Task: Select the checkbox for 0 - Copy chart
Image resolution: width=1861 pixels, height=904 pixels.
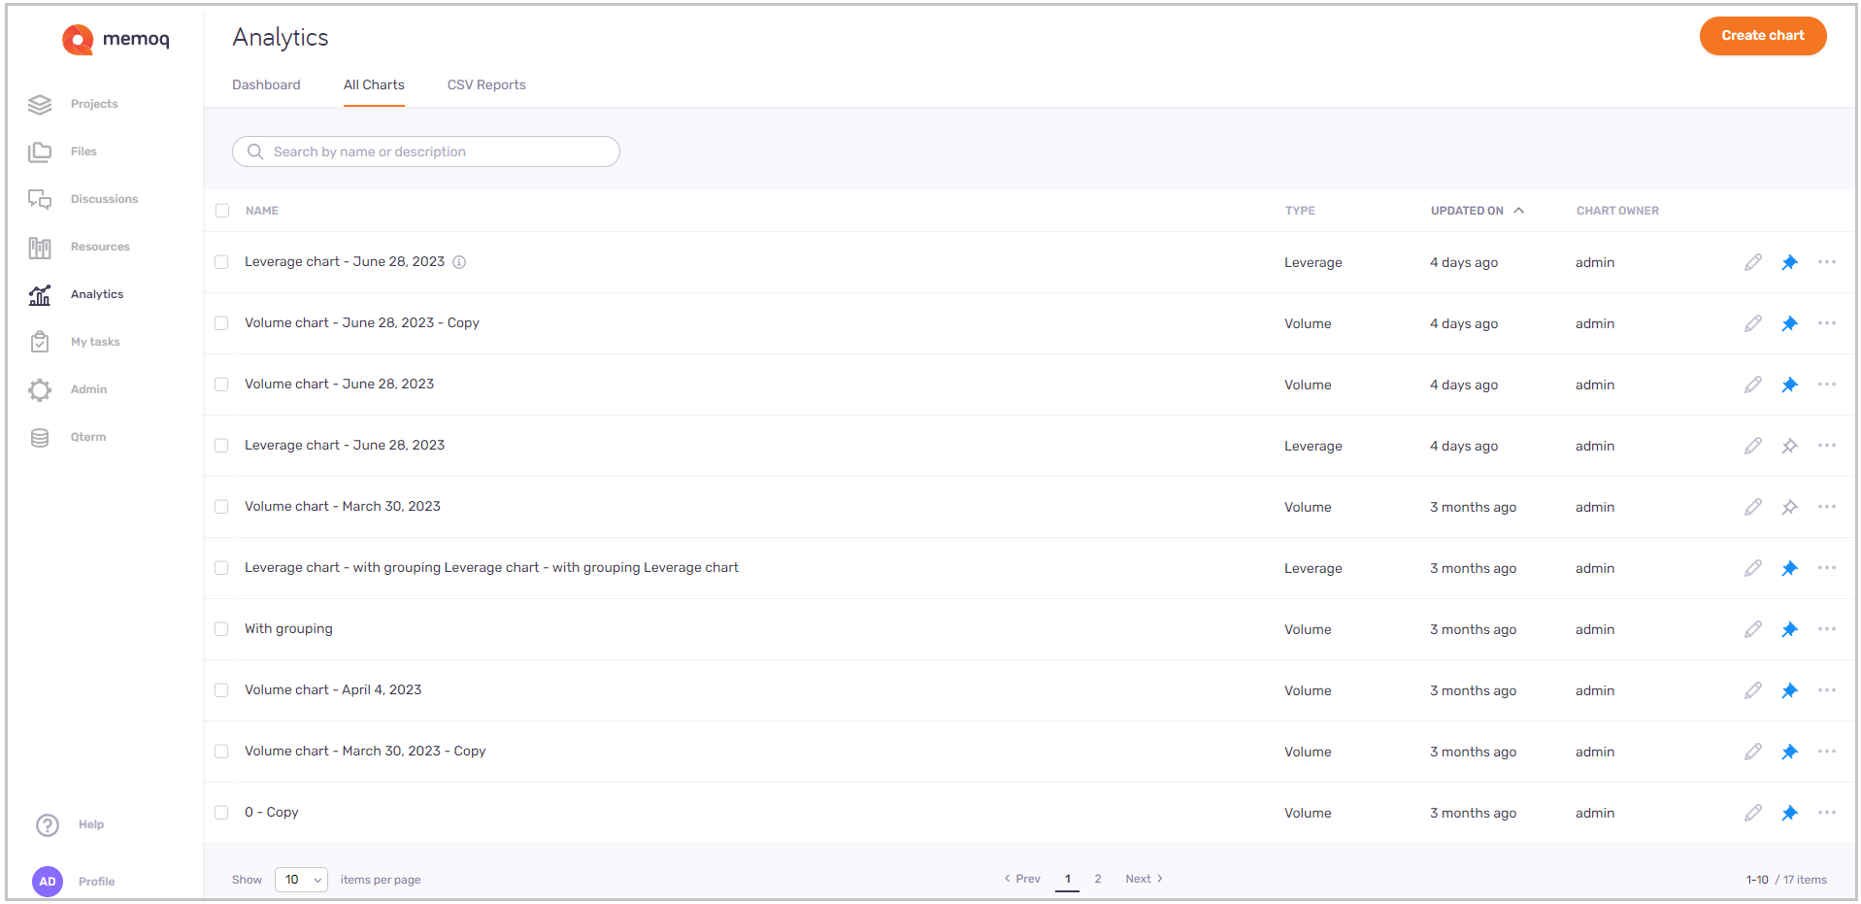Action: coord(221,813)
